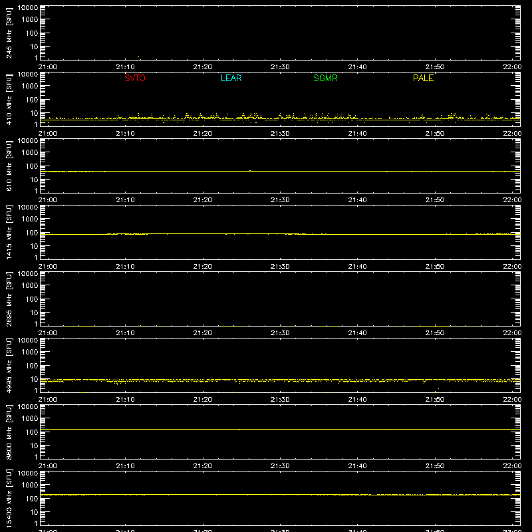Click 21:40 tick under the 8800 MHz panel
The height and width of the screenshot is (532, 532).
click(x=357, y=466)
